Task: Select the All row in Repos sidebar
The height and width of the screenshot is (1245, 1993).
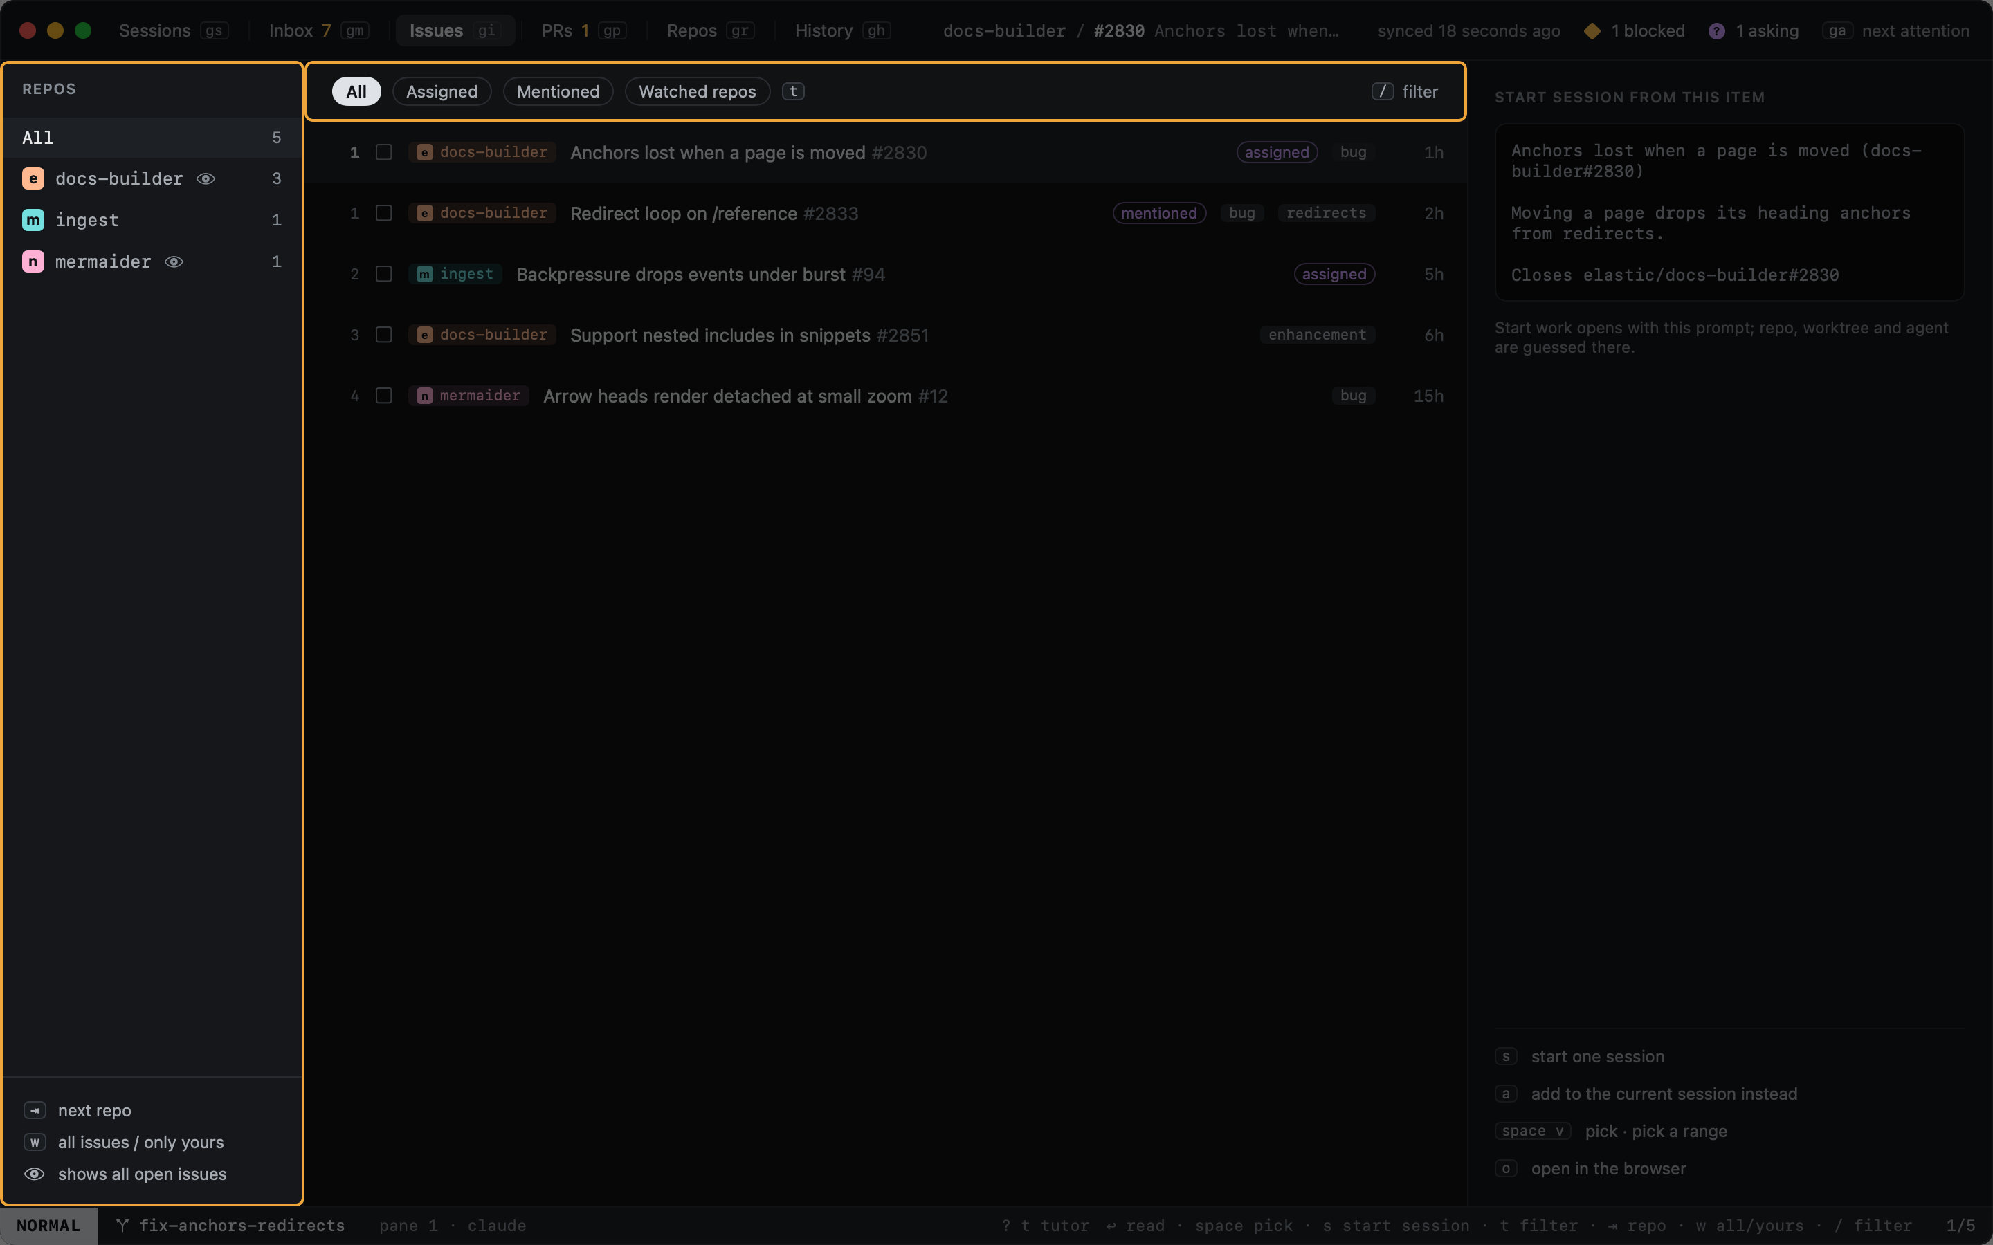Action: (x=152, y=138)
